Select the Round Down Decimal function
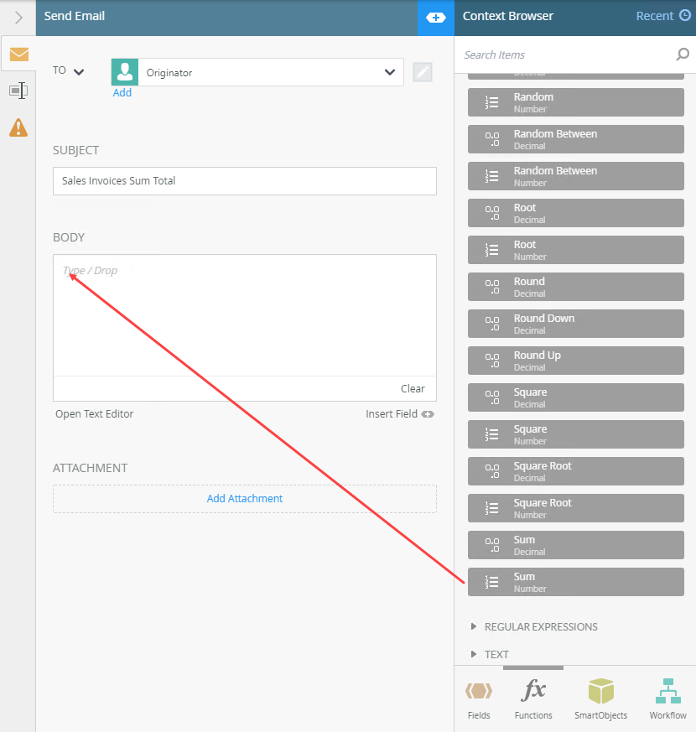 576,324
